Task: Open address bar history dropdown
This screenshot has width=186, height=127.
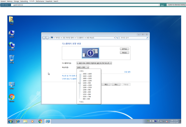Action: (x=114, y=38)
